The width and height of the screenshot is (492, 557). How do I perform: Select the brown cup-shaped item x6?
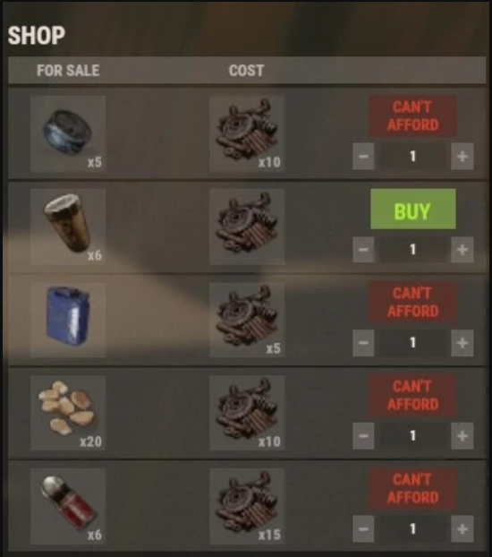coord(68,227)
